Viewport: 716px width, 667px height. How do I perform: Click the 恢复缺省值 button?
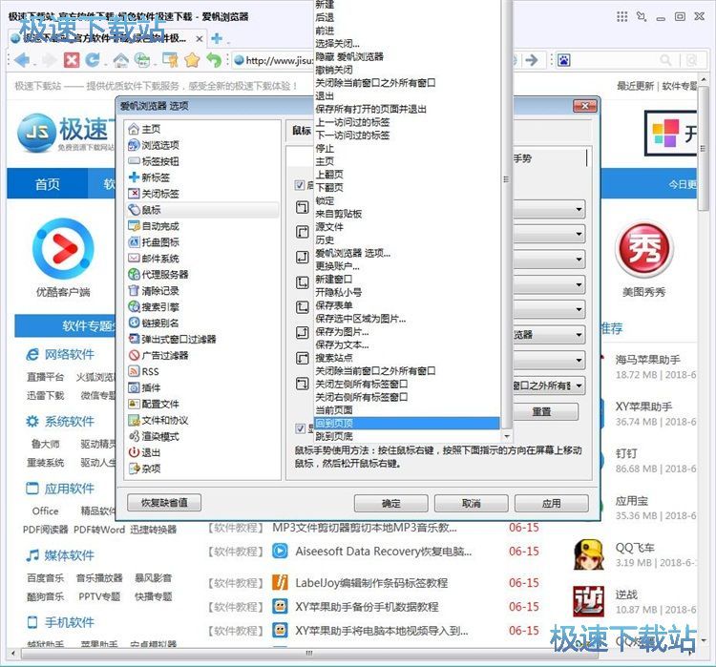(164, 503)
